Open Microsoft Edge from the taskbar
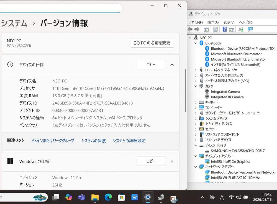The width and height of the screenshot is (277, 204). (108, 197)
